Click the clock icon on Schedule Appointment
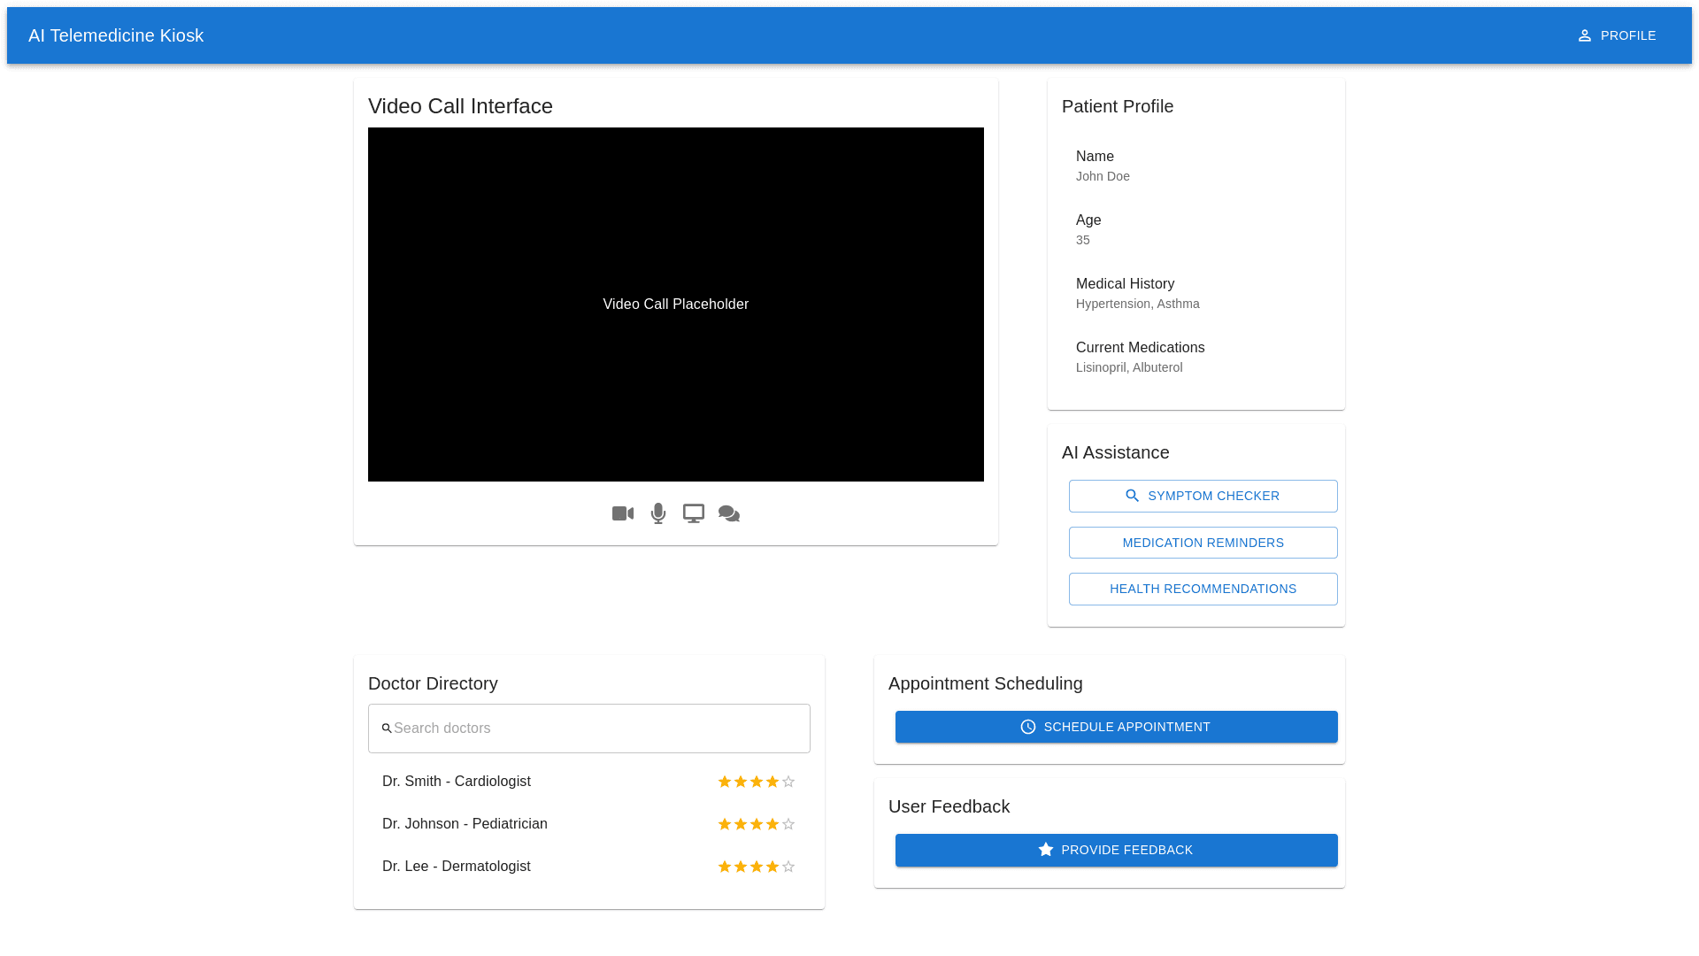Viewport: 1699px width, 956px height. [1028, 727]
